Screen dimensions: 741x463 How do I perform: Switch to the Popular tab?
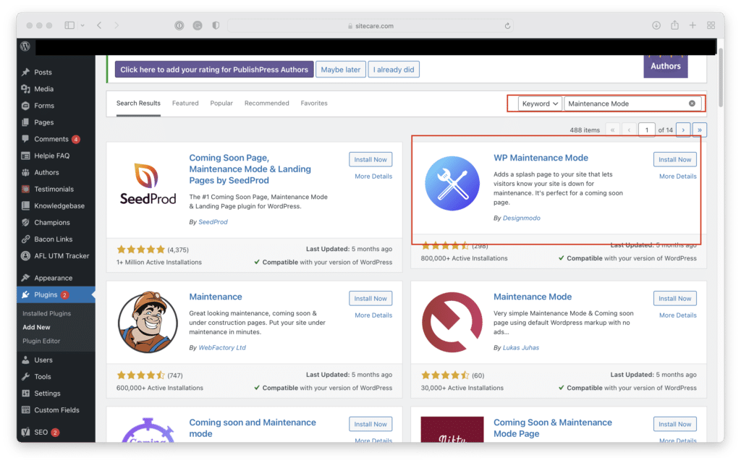[221, 103]
